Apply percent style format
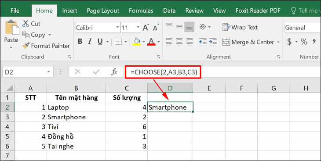The width and height of the screenshot is (321, 161). pyautogui.click(x=304, y=42)
